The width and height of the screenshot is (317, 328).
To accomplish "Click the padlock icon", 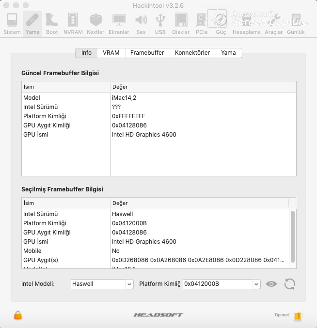I will click(18, 315).
